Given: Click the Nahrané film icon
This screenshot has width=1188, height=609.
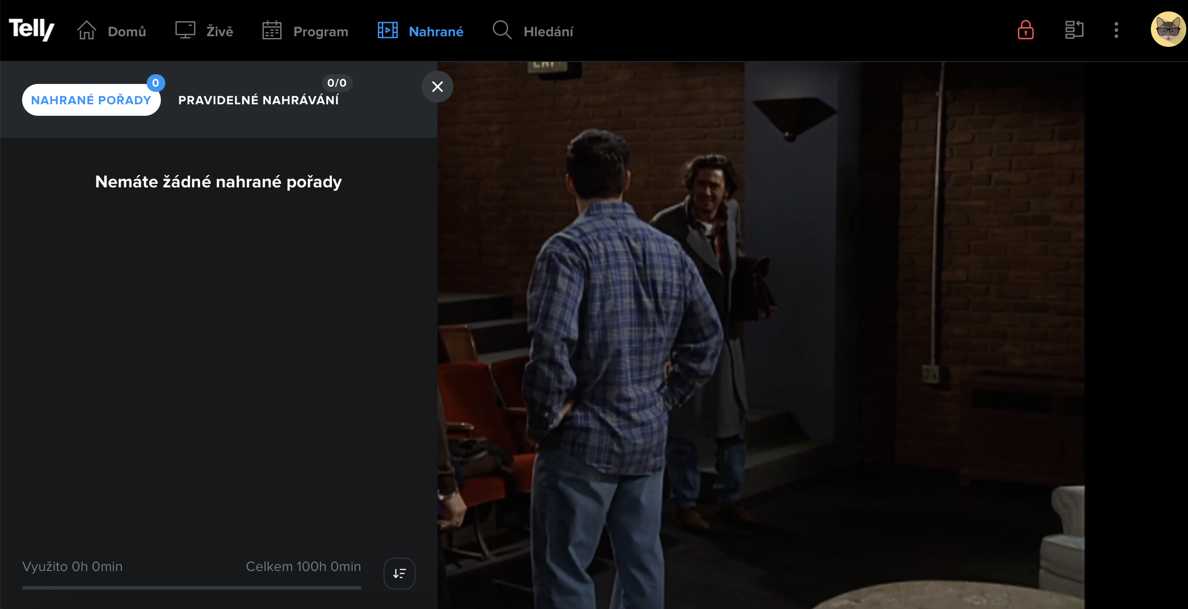Looking at the screenshot, I should [388, 30].
